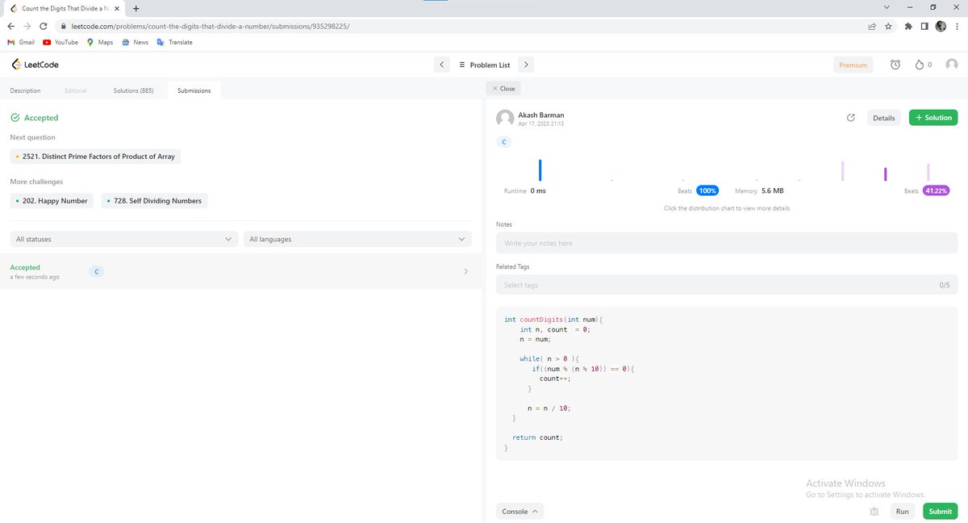
Task: Open 2521. Distinct Prime Factors problem
Action: click(x=95, y=156)
